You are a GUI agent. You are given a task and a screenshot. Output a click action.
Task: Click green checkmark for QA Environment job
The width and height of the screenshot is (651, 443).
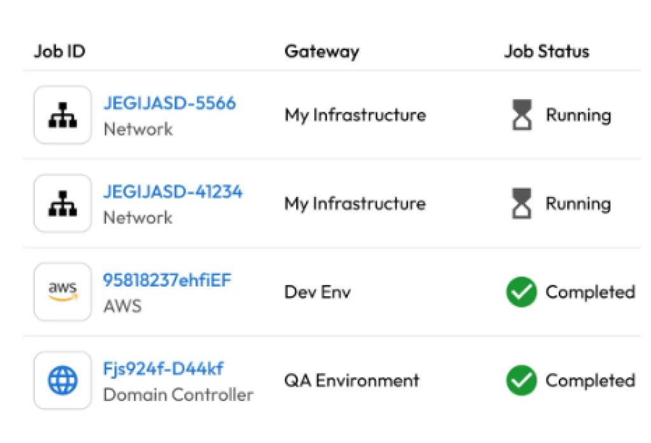click(x=522, y=381)
